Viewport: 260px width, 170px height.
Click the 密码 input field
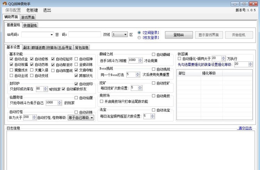(85, 34)
